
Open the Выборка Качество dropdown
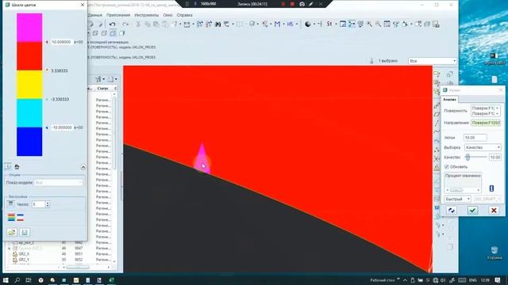[x=483, y=147]
